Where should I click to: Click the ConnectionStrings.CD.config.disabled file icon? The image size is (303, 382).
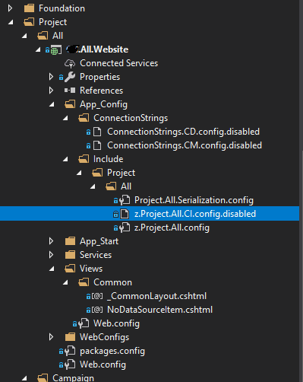tap(97, 132)
